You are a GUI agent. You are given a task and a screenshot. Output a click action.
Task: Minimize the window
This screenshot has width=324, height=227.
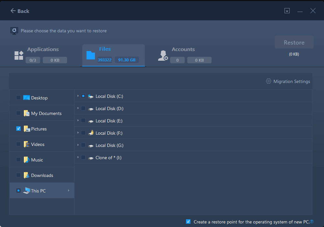(300, 11)
